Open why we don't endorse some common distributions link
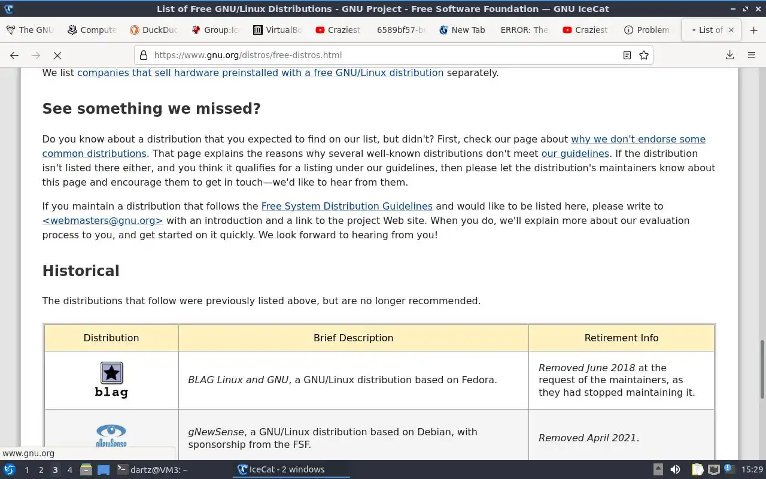Viewport: 766px width, 479px height. tap(638, 139)
